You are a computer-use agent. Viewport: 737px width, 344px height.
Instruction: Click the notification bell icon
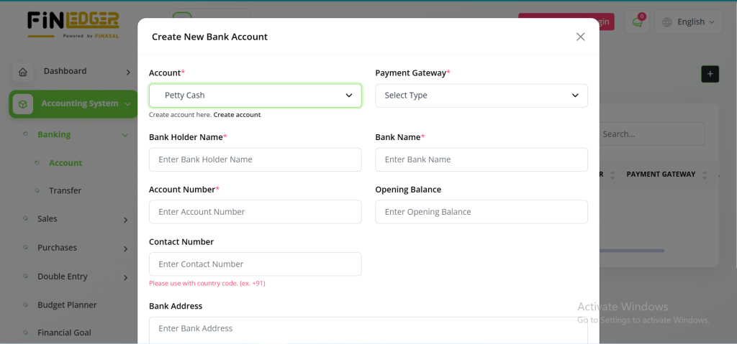(x=637, y=22)
